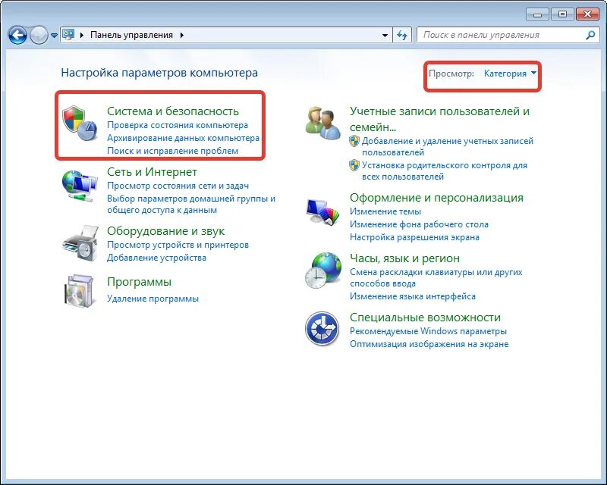Click Установка родительского контроля для всех пользователей
This screenshot has height=485, width=607.
[445, 171]
